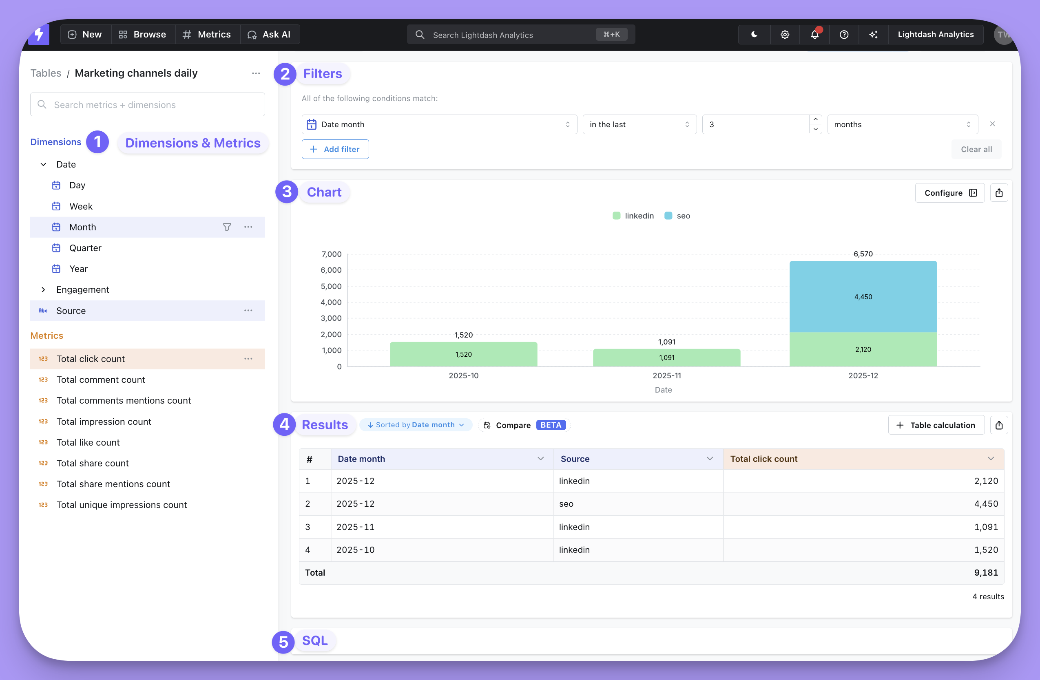This screenshot has height=680, width=1040.
Task: Toggle seo series in chart legend
Action: point(677,216)
